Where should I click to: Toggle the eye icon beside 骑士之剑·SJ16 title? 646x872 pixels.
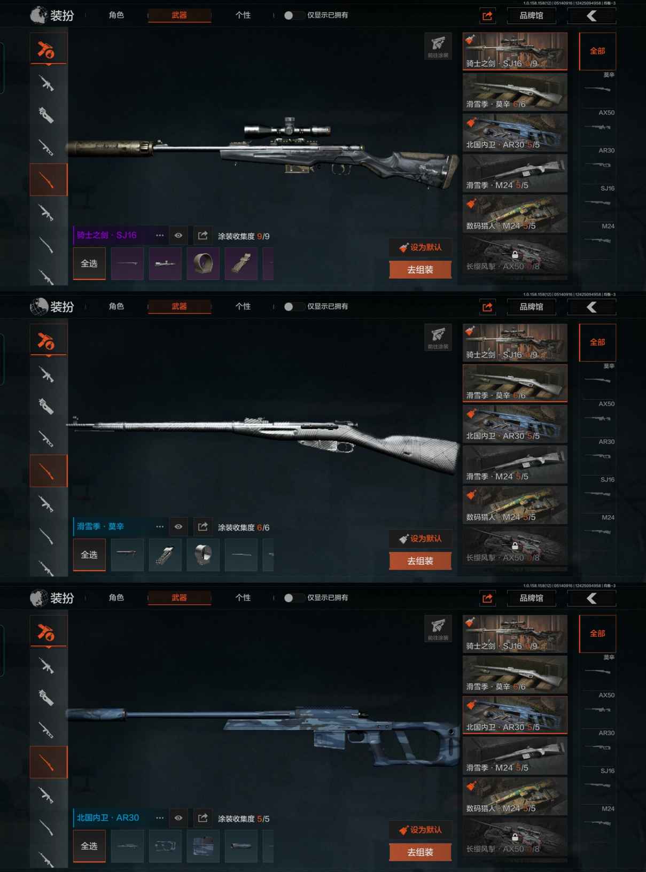point(178,235)
